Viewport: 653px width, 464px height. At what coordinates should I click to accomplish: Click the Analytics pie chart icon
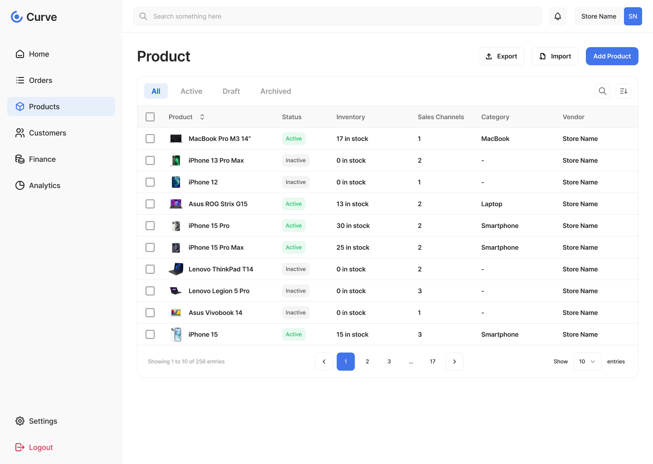pyautogui.click(x=20, y=185)
